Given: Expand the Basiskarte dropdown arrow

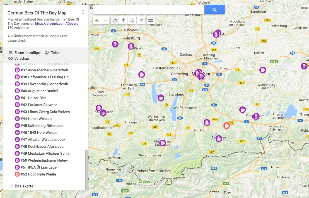Looking at the screenshot, I should 11,186.
